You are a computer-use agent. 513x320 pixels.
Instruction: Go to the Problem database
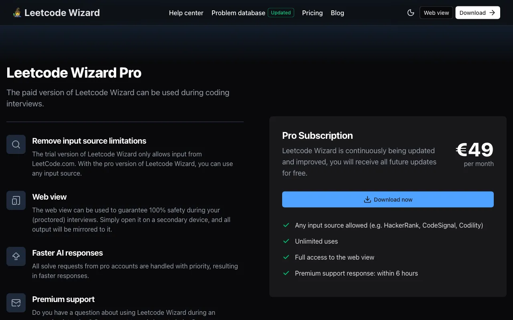(x=238, y=13)
